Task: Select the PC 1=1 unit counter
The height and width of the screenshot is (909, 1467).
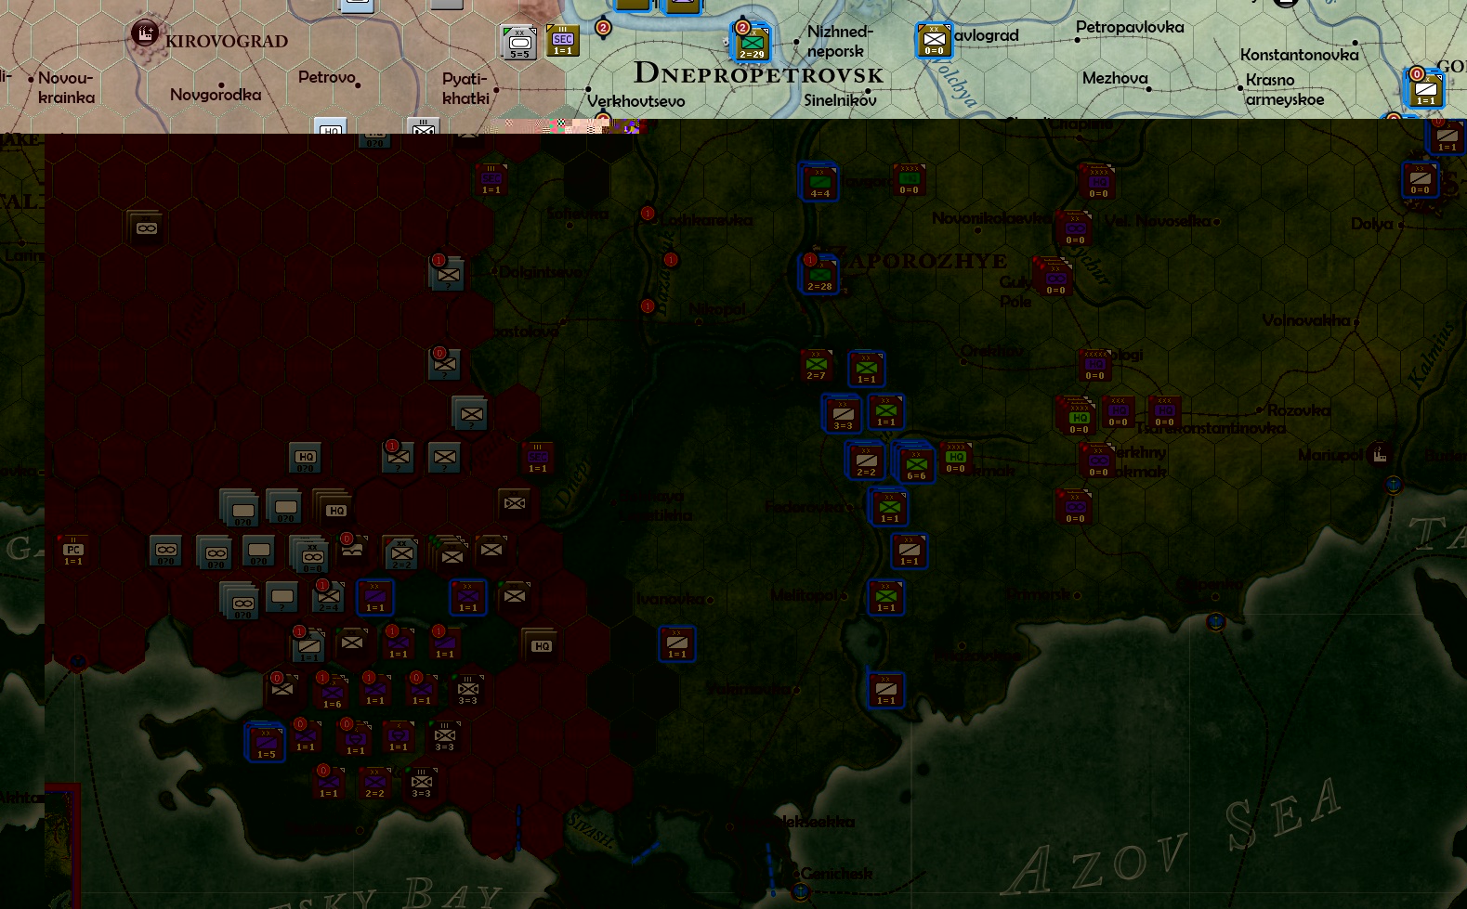Action: pyautogui.click(x=73, y=551)
